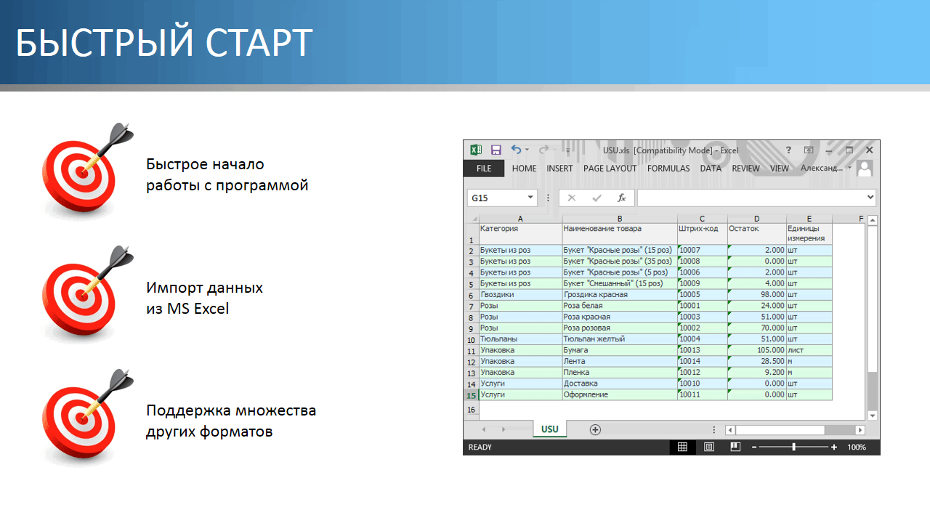Select row 15 header
Image resolution: width=930 pixels, height=523 pixels.
[472, 395]
